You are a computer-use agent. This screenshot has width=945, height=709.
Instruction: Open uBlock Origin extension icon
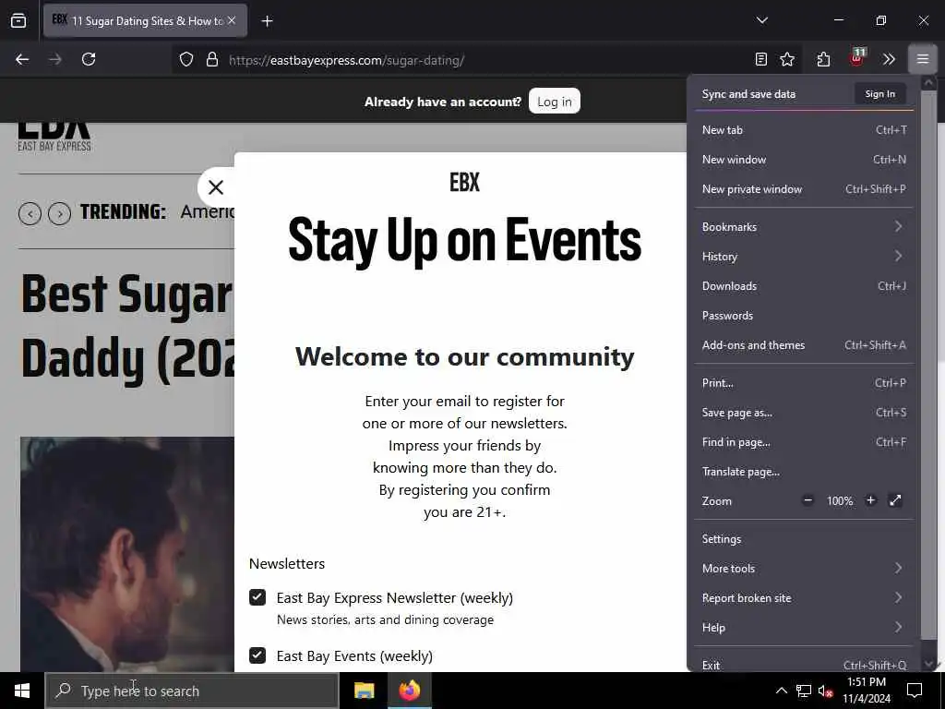(x=856, y=58)
